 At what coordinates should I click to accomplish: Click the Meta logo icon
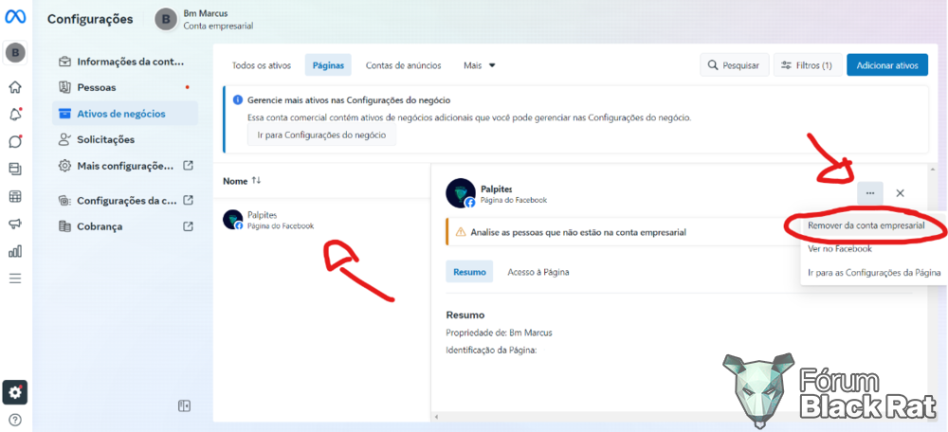15,17
